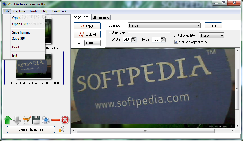Choose Exit from the File menu

[x=24, y=55]
